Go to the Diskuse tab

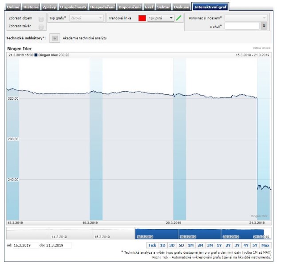(182, 7)
